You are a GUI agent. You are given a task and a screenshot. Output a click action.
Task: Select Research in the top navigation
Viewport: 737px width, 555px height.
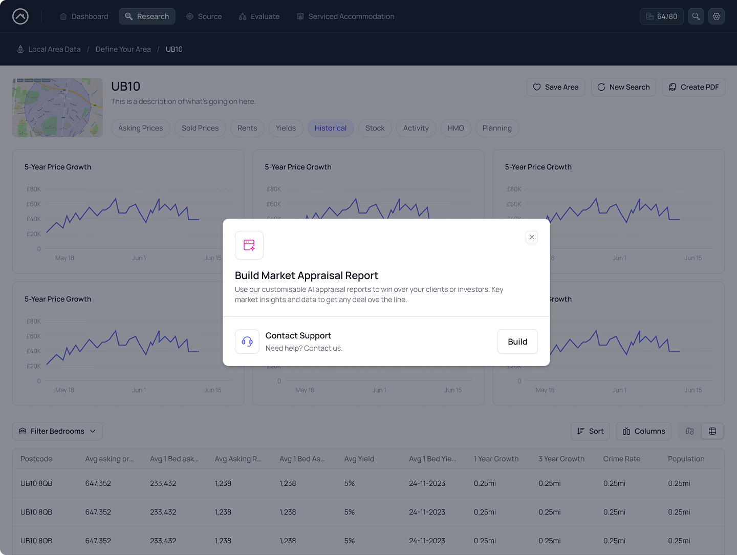[147, 16]
